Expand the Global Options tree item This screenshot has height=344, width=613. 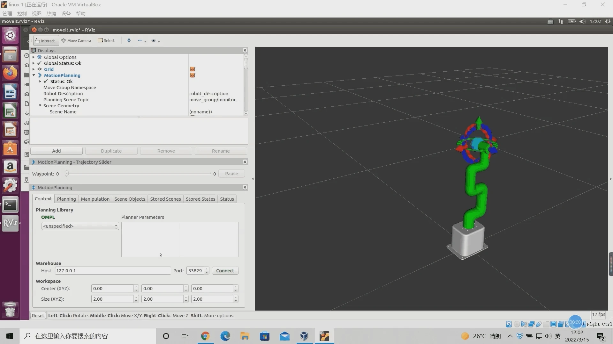pos(34,57)
